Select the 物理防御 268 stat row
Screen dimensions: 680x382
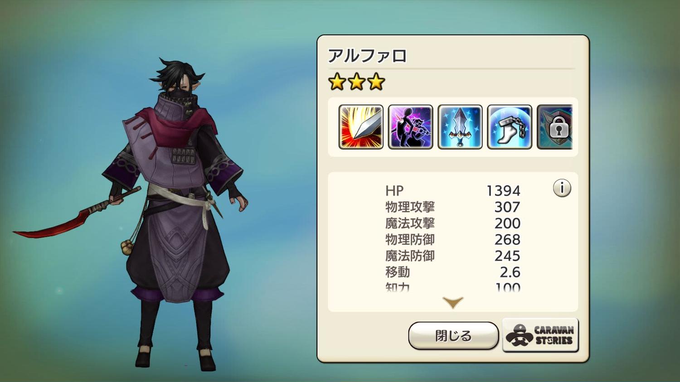453,240
